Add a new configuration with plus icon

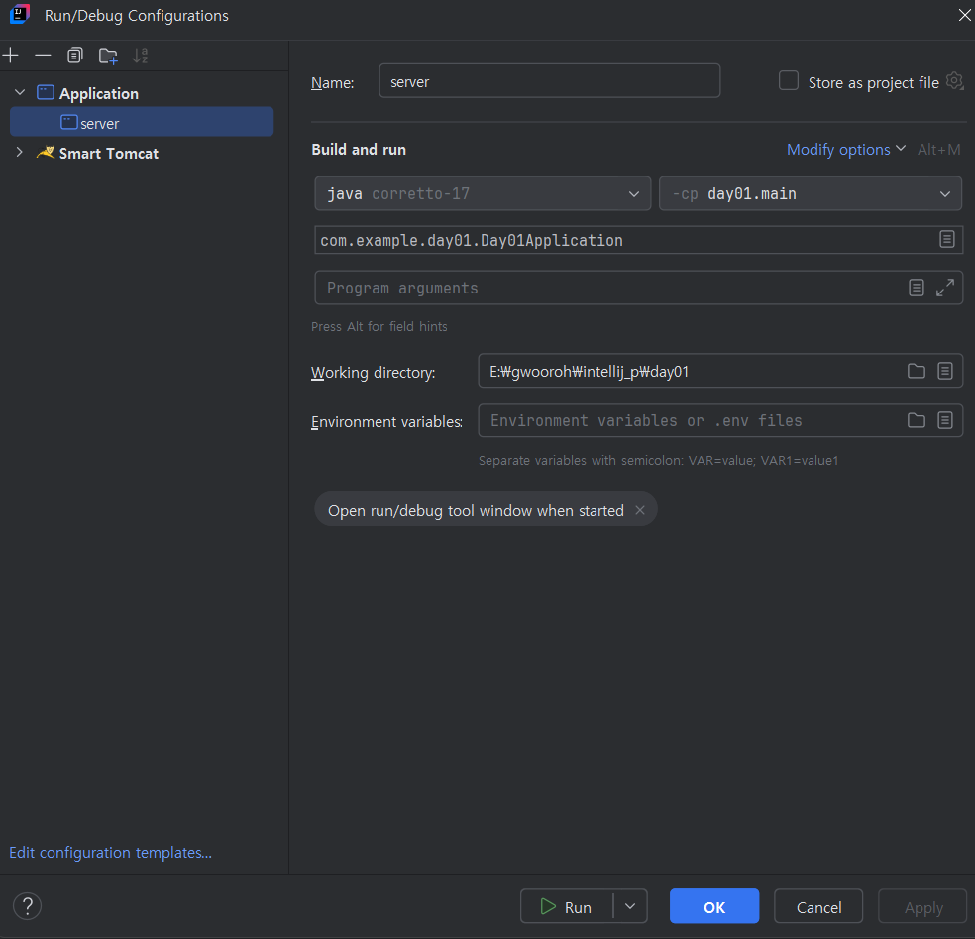point(11,56)
